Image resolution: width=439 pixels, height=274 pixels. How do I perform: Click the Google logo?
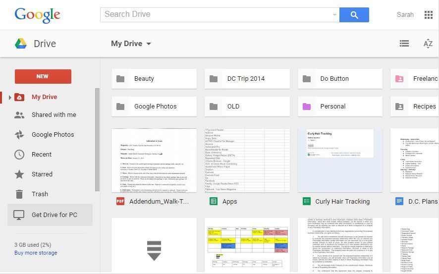click(x=37, y=15)
